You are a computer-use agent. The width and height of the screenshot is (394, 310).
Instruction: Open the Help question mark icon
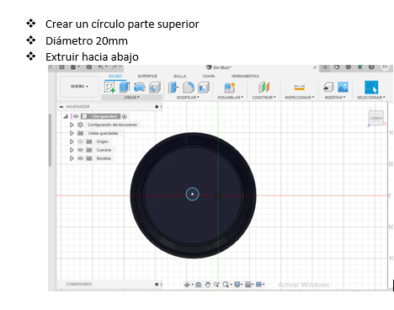click(x=371, y=67)
